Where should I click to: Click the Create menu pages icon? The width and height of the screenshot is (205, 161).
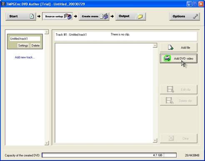[104, 16]
